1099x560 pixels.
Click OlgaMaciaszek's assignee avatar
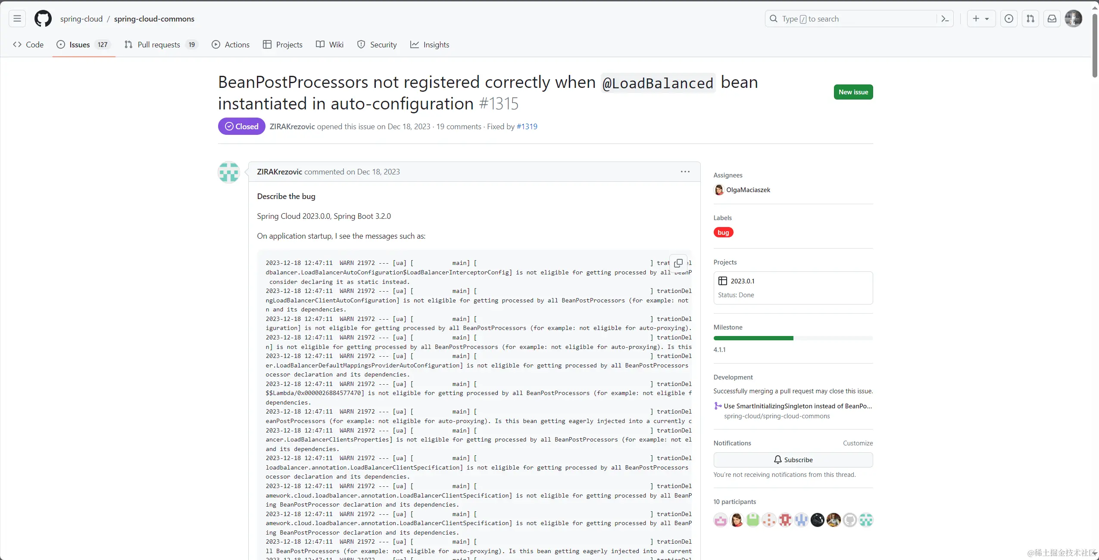[x=718, y=190]
